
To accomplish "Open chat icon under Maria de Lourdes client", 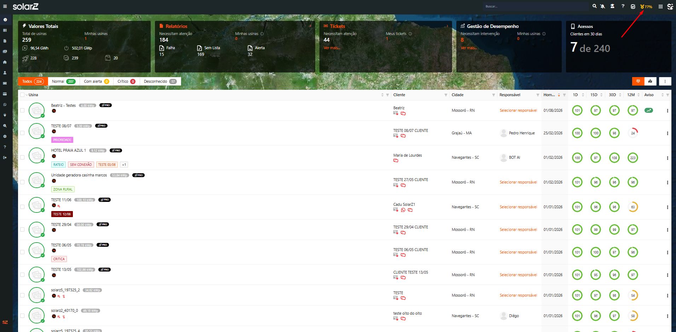I will (x=396, y=161).
